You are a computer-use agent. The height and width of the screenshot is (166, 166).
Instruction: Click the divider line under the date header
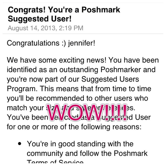(83, 34)
